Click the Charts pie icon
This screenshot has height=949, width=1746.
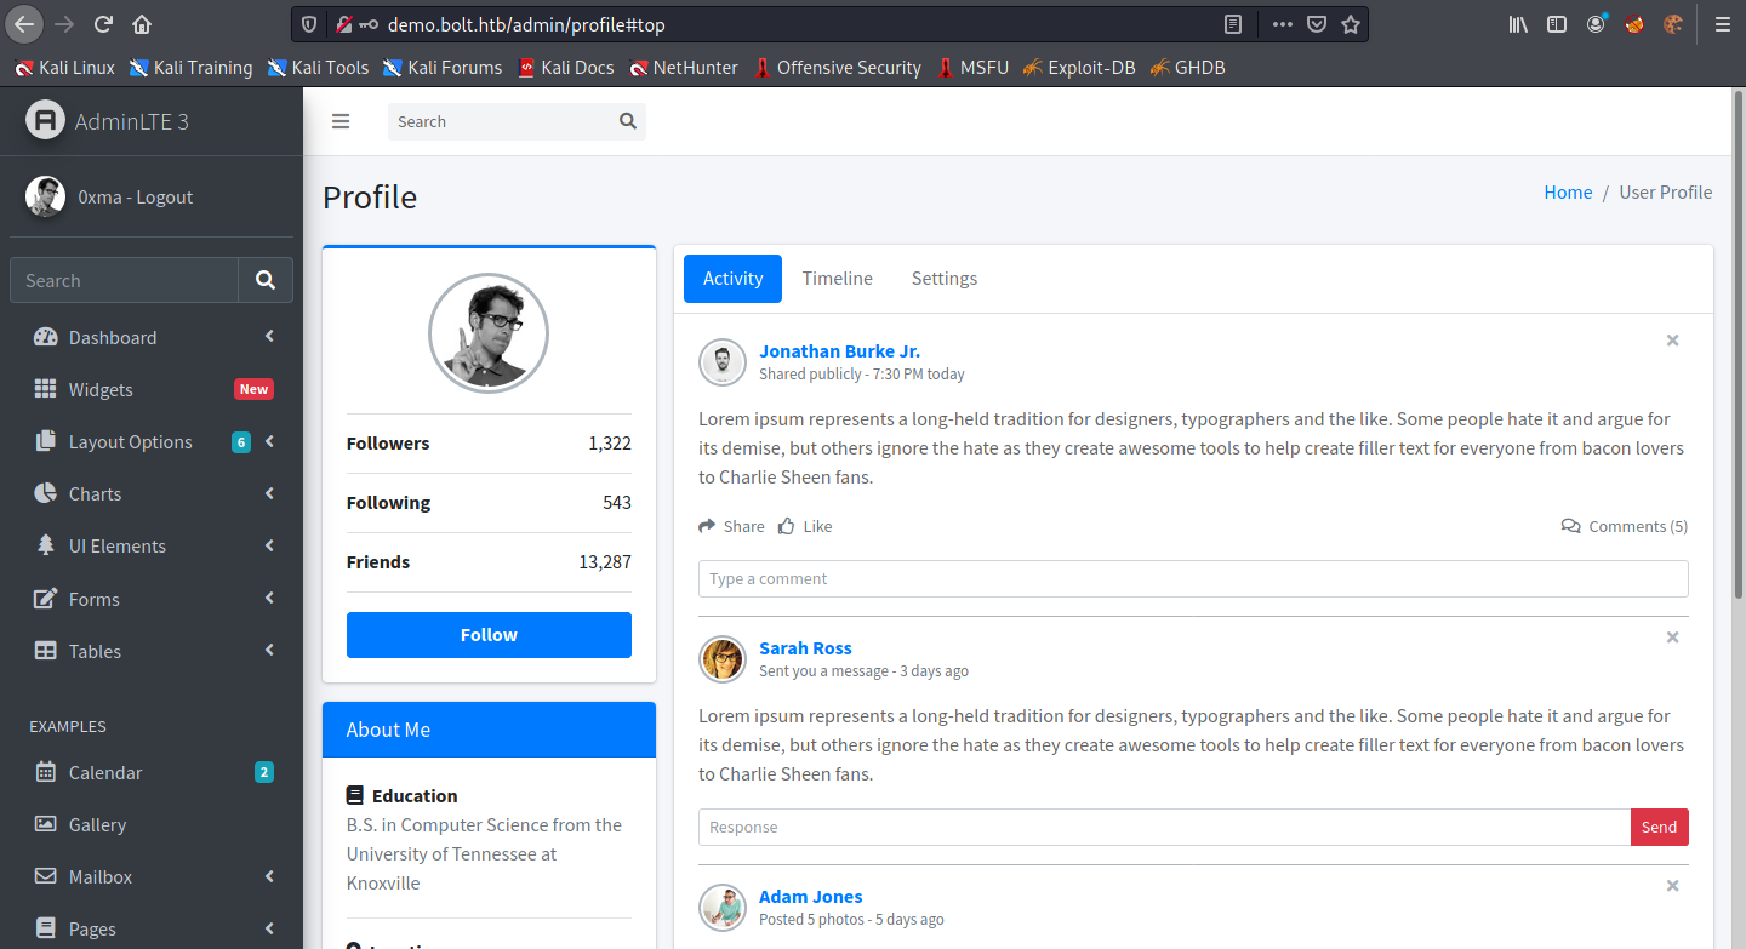(x=45, y=493)
